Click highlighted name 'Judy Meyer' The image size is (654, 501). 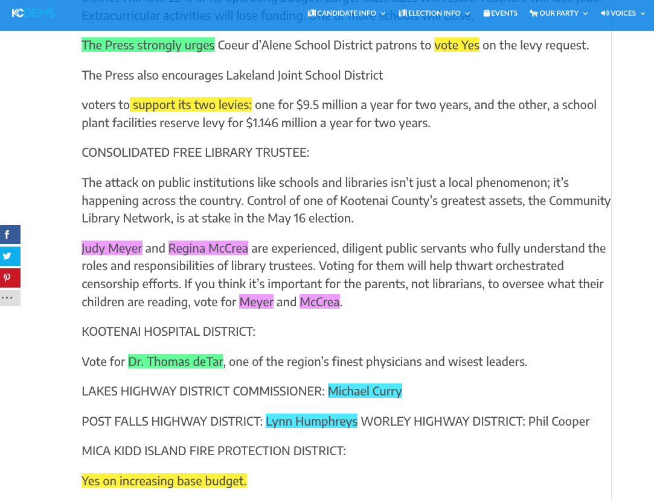click(112, 248)
